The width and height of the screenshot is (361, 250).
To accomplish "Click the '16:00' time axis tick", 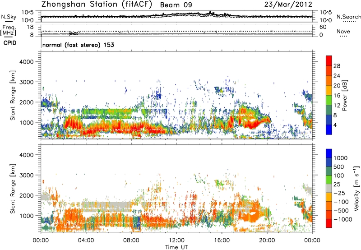I will 222,241.
